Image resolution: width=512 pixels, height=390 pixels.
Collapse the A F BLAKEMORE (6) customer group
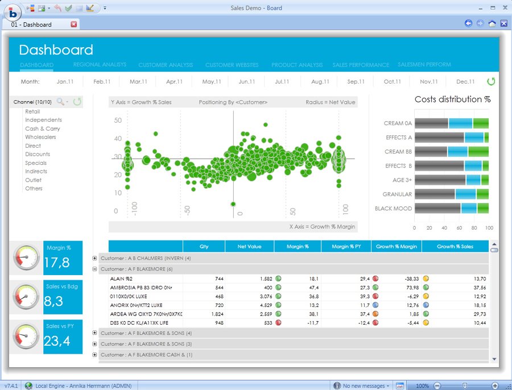pyautogui.click(x=94, y=269)
